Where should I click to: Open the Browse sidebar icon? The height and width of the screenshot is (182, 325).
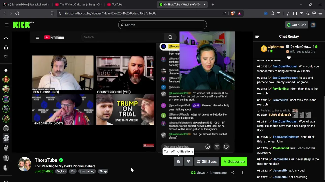[6, 48]
